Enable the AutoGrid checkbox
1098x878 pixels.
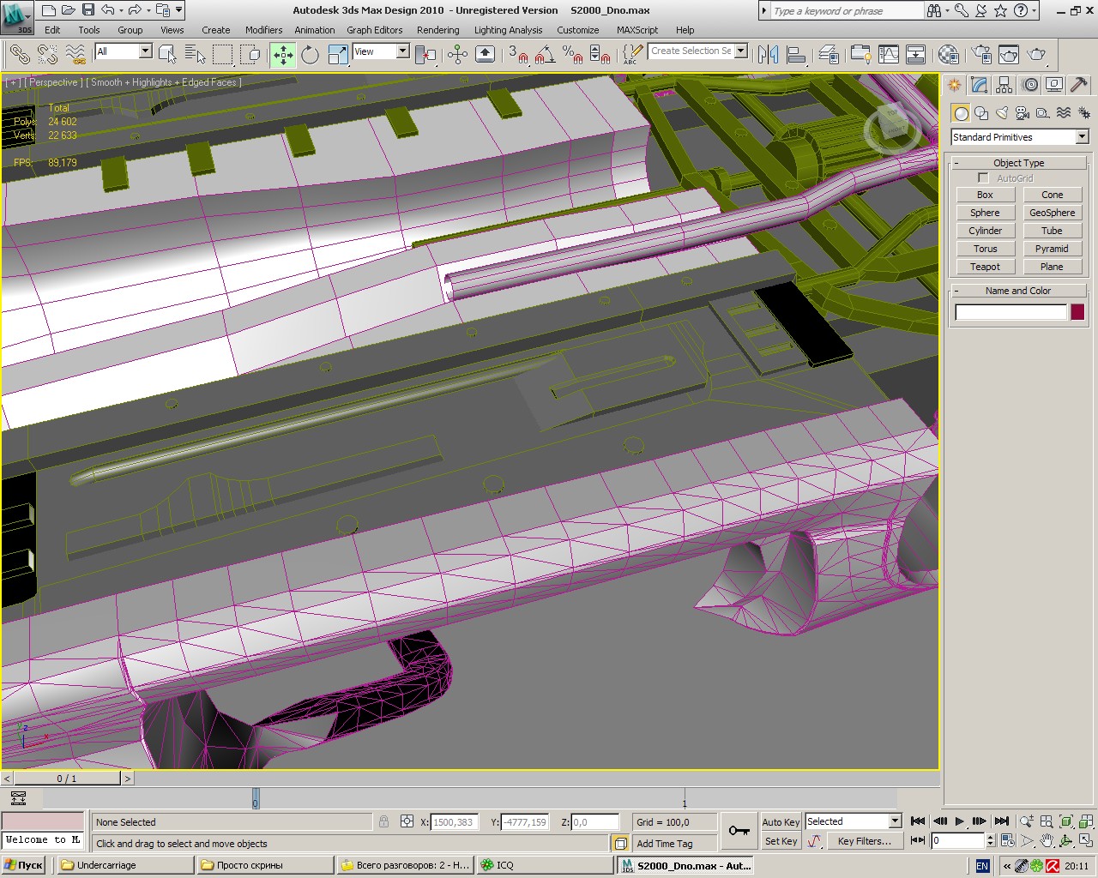pyautogui.click(x=983, y=178)
